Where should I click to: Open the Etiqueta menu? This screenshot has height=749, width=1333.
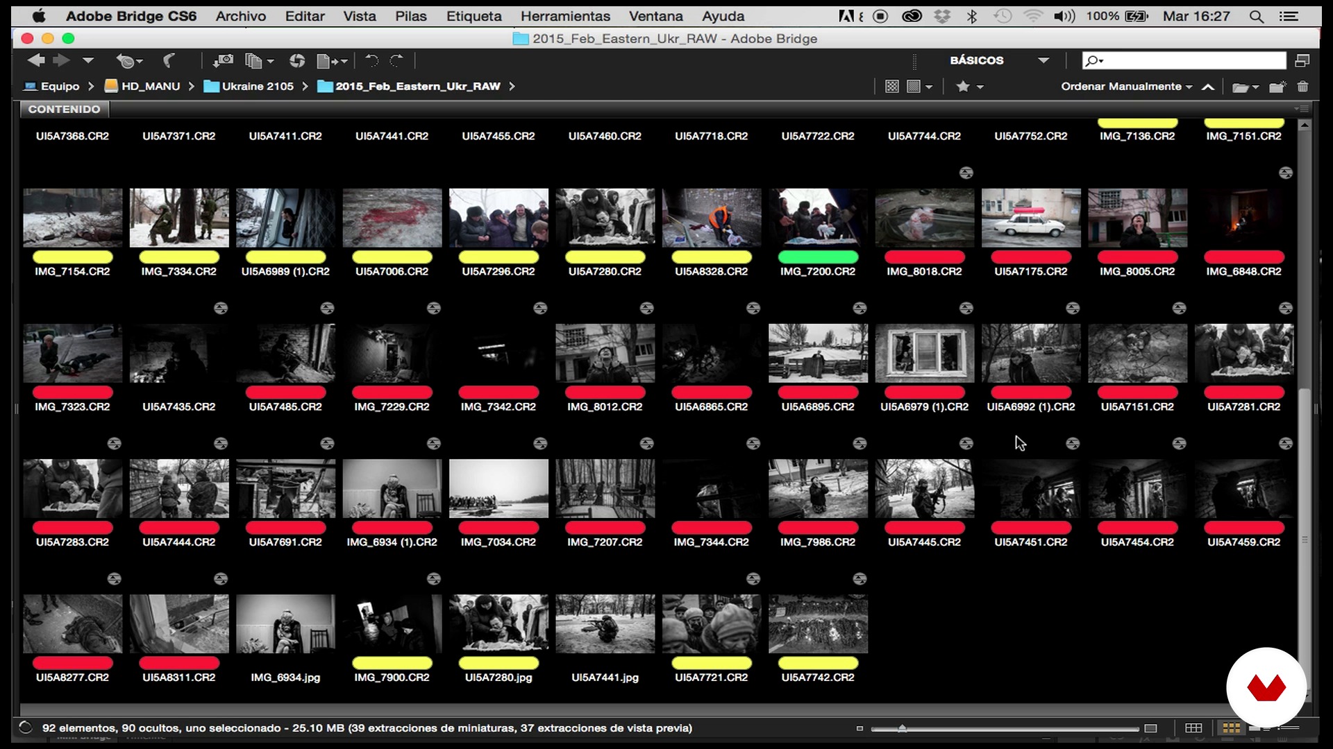[x=474, y=16]
